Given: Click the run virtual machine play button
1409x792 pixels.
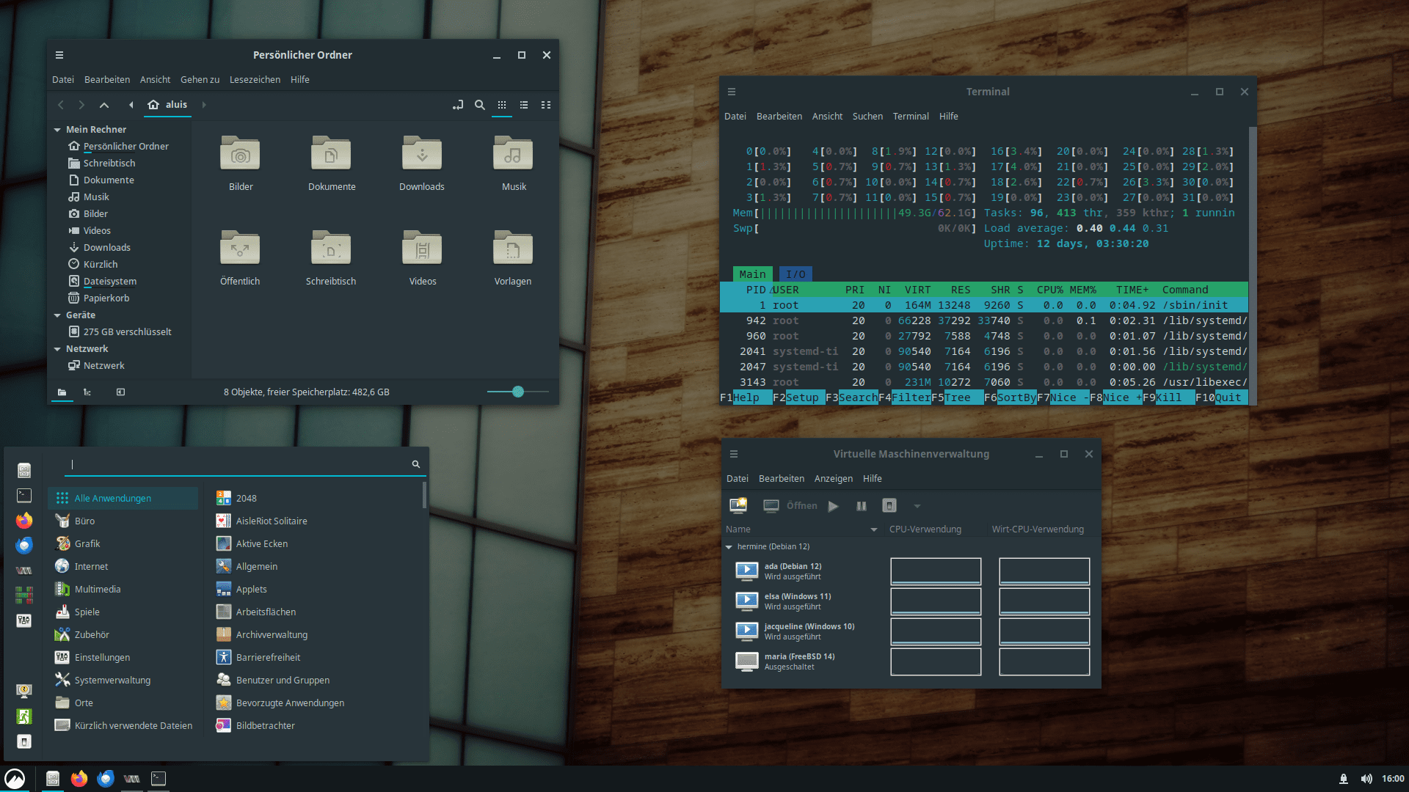Looking at the screenshot, I should click(x=833, y=505).
